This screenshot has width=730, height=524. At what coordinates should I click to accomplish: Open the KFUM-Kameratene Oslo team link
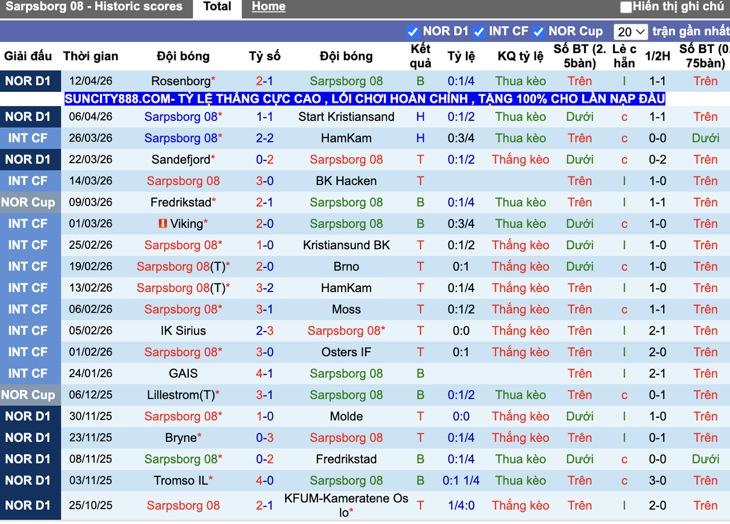click(x=346, y=505)
